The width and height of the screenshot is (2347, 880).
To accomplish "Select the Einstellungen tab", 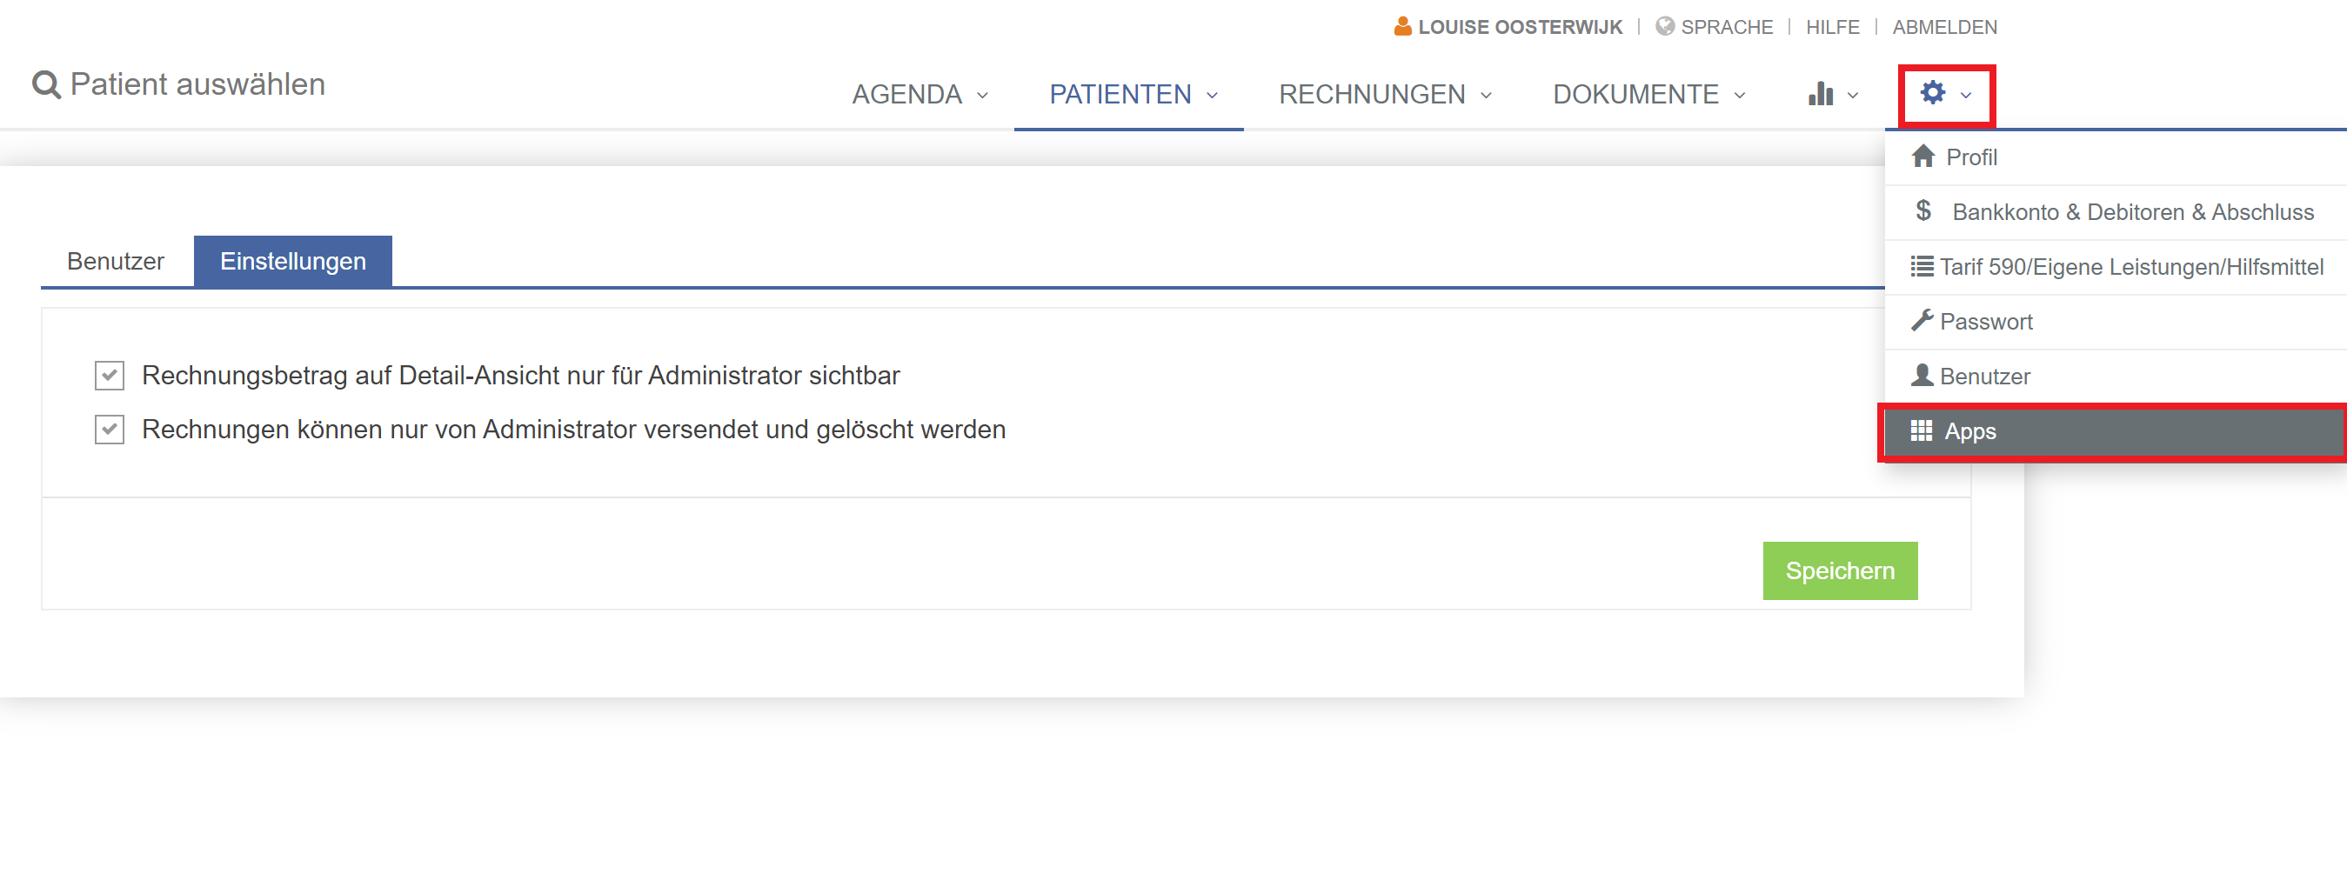I will click(x=292, y=262).
